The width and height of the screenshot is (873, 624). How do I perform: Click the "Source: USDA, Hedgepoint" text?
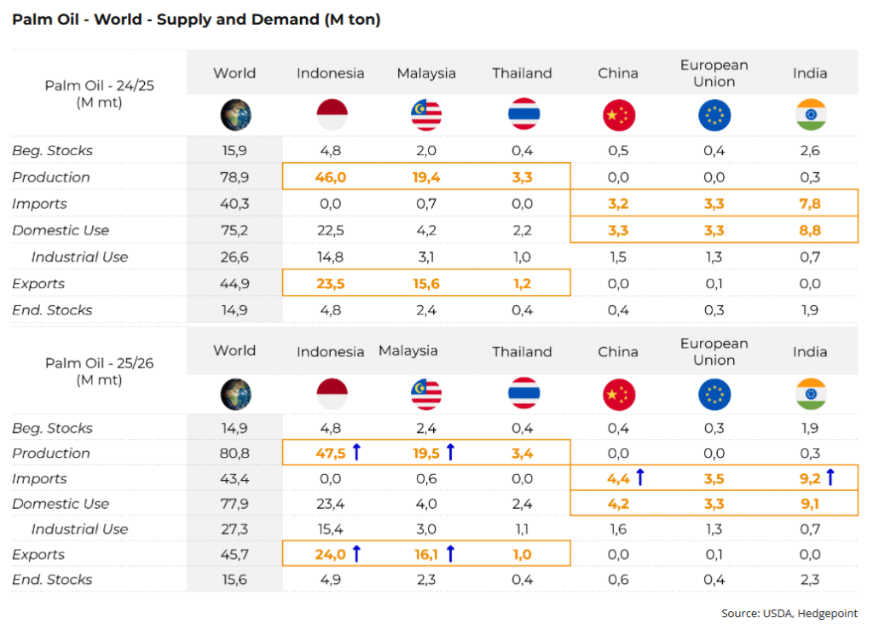tap(789, 613)
